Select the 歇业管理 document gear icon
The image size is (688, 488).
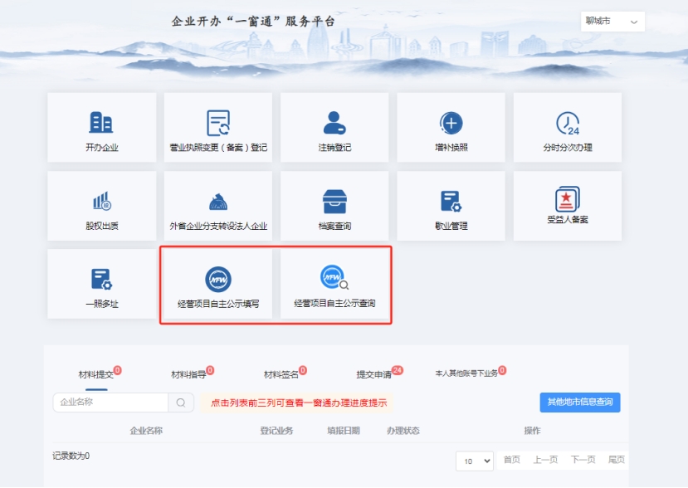451,202
